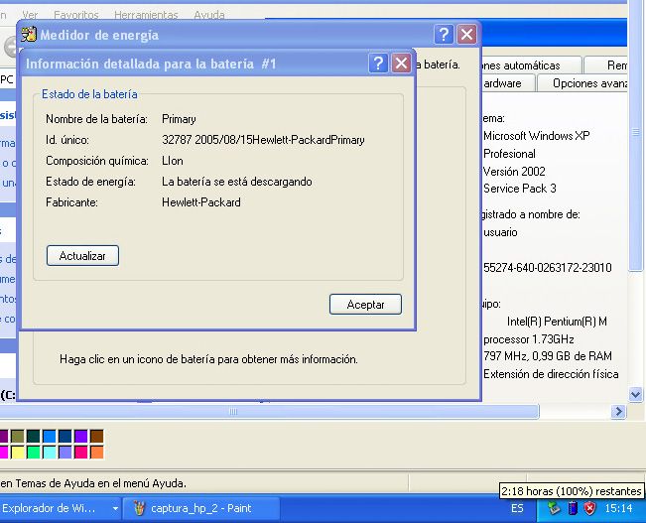
Task: Click "Versión 2002" text
Action: (514, 171)
